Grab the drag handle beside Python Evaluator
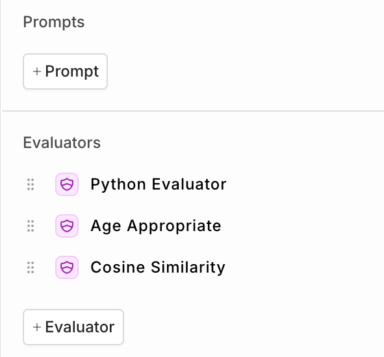 (x=31, y=184)
